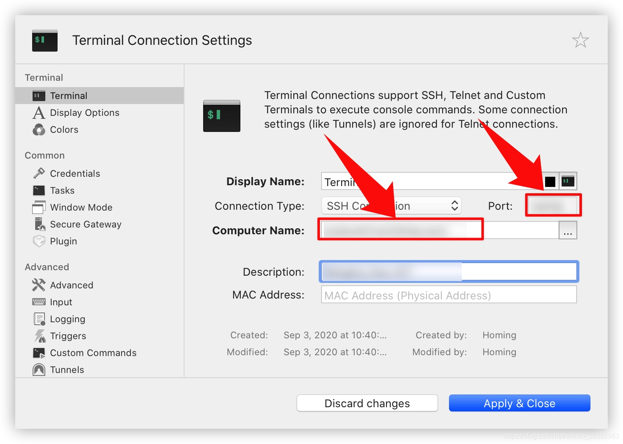Click the Secure Gateway server icon
623x444 pixels.
coord(40,224)
